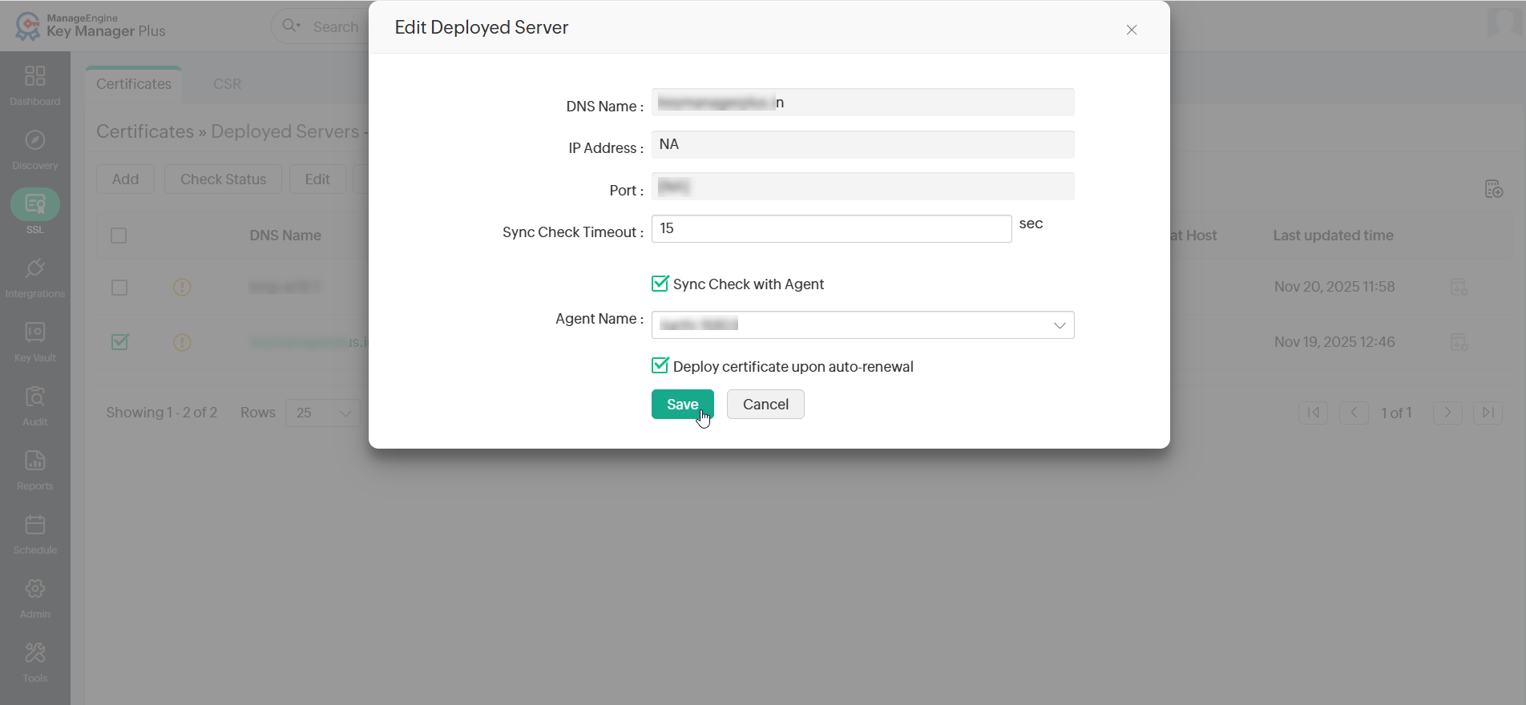Select the SSL sidebar icon
The image size is (1526, 705).
coord(35,204)
